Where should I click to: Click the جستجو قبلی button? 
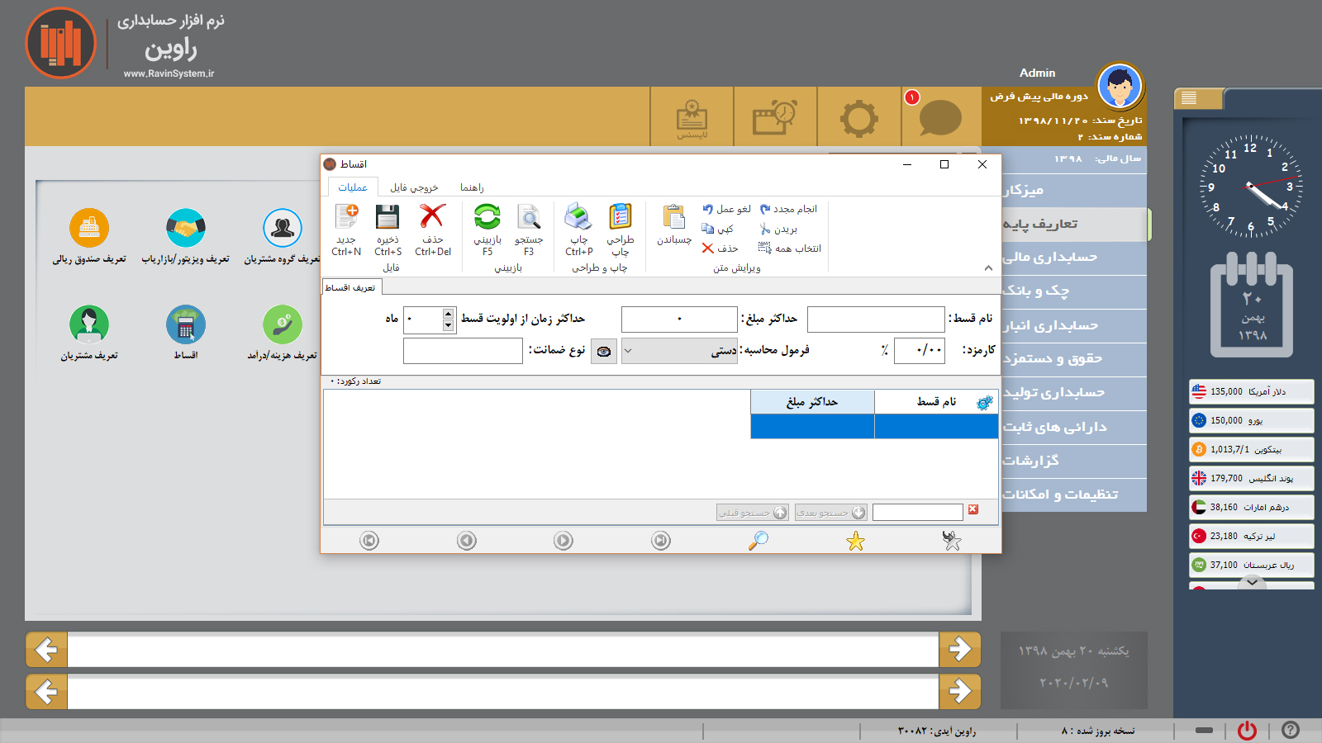(x=753, y=513)
